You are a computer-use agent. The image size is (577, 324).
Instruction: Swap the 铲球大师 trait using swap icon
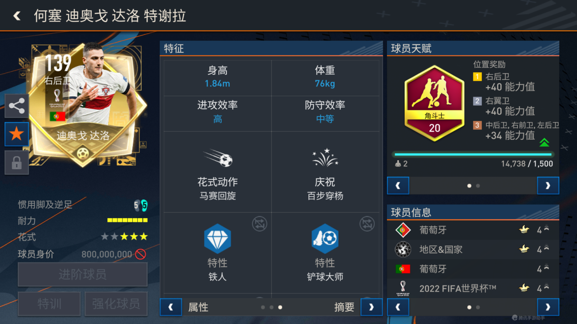pyautogui.click(x=367, y=224)
